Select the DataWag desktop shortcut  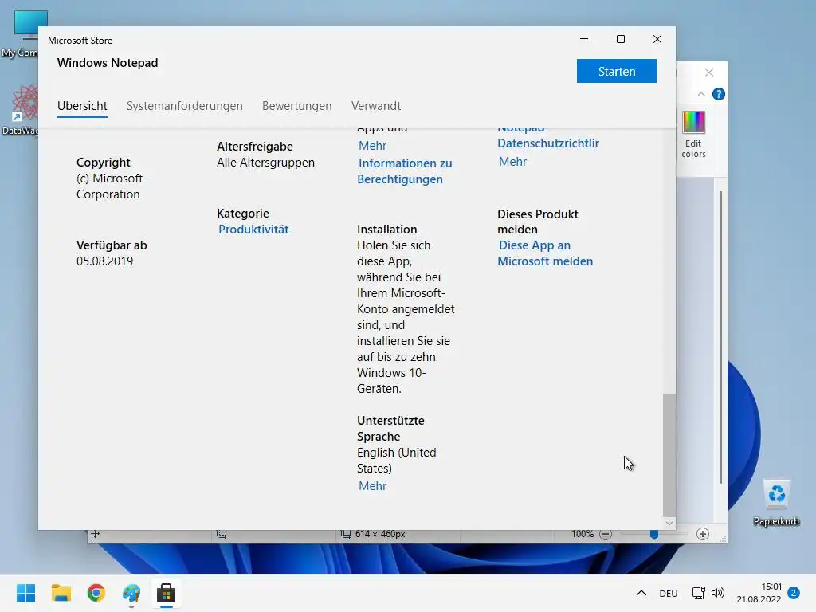tap(20, 110)
